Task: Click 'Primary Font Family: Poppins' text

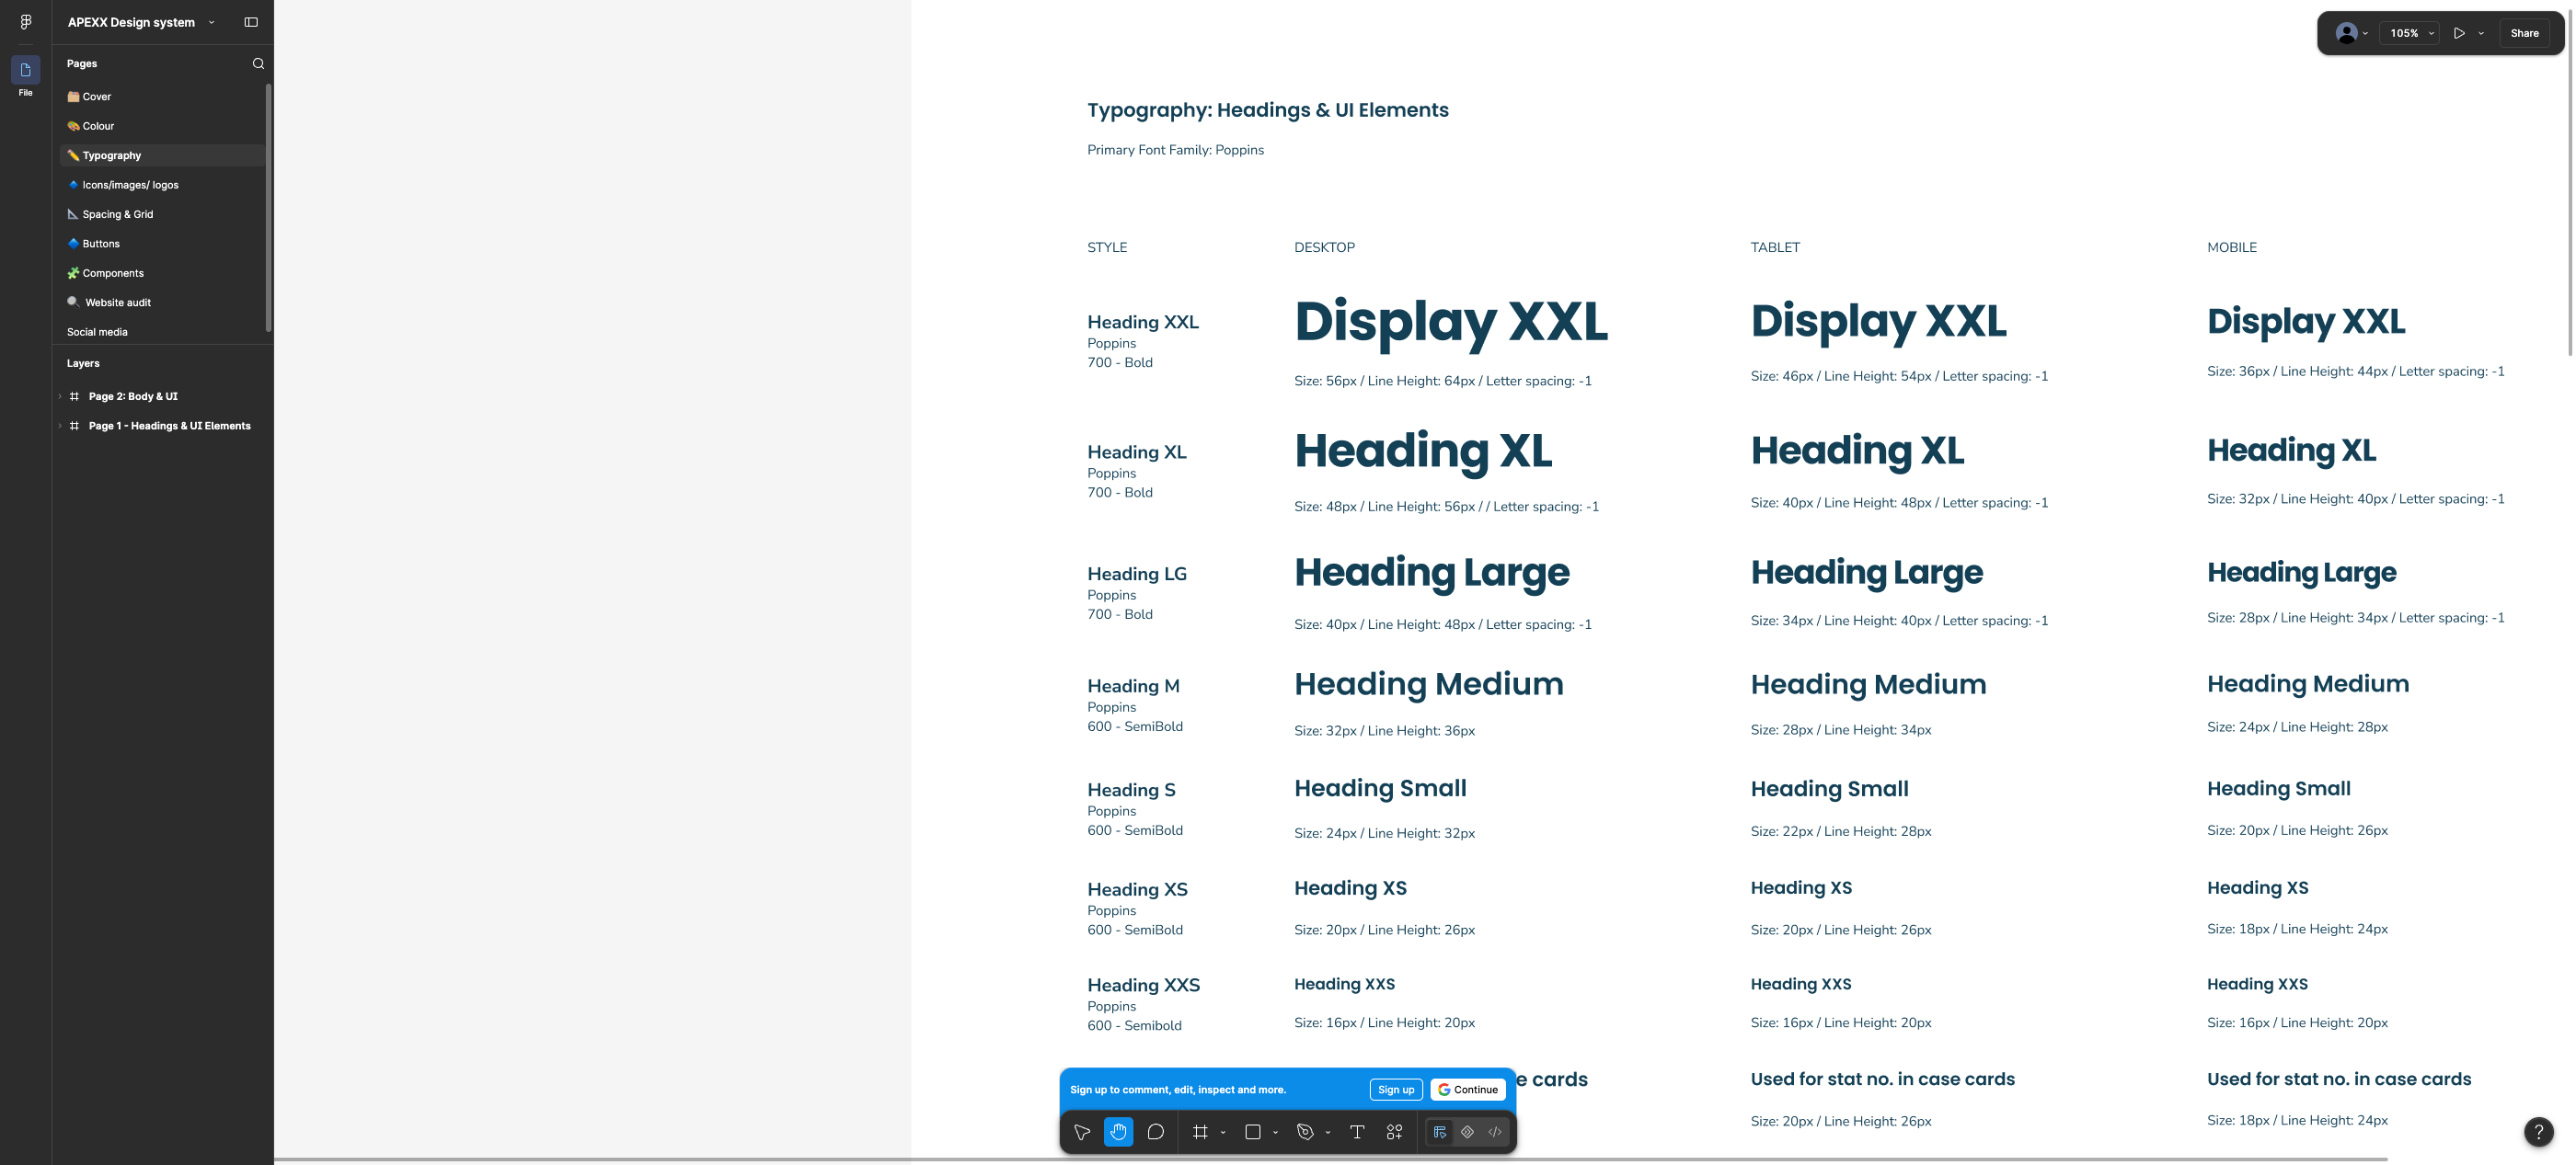Action: pos(1175,150)
